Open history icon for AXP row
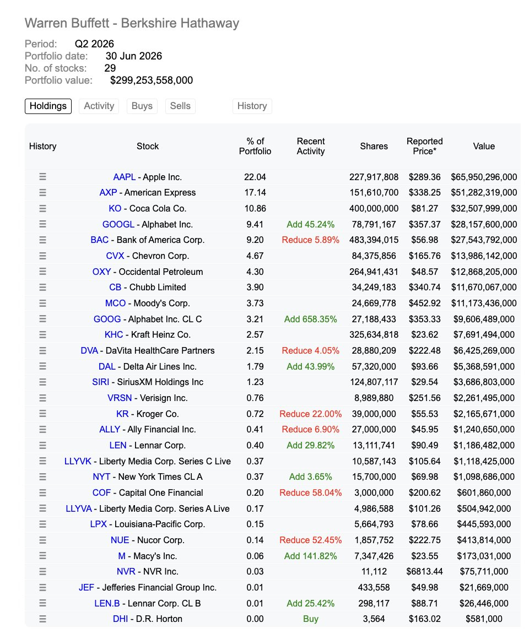 [42, 192]
